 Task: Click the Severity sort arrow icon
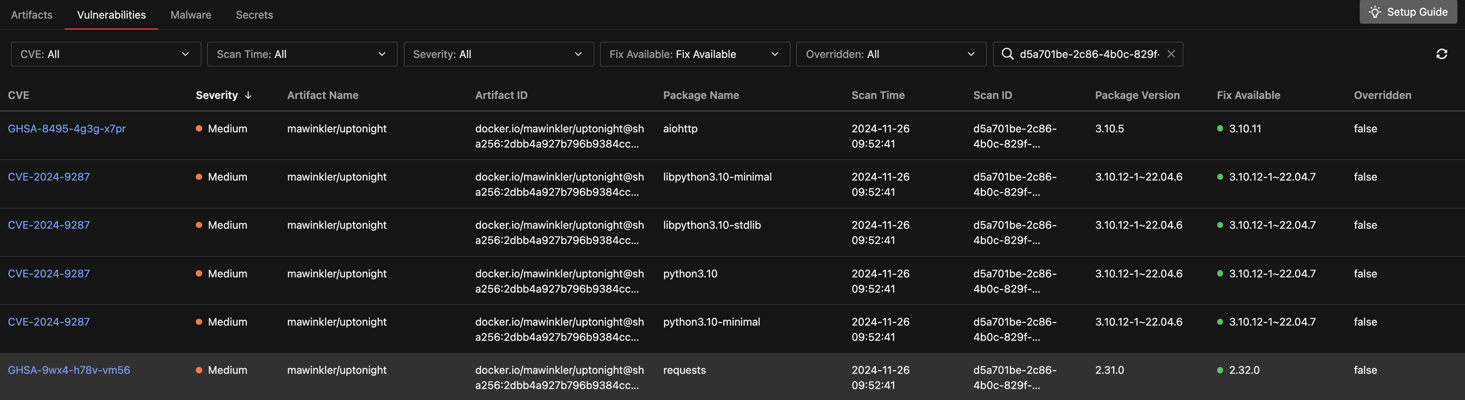coord(248,96)
